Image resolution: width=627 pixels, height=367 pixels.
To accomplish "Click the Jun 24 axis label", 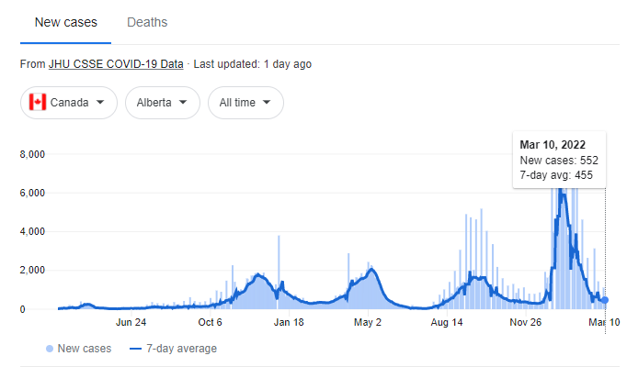I will click(131, 322).
